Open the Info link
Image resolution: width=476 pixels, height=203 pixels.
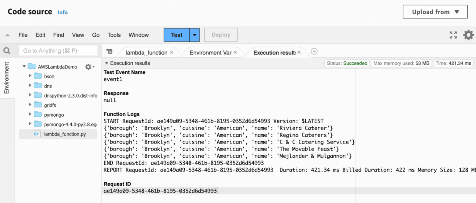point(63,12)
